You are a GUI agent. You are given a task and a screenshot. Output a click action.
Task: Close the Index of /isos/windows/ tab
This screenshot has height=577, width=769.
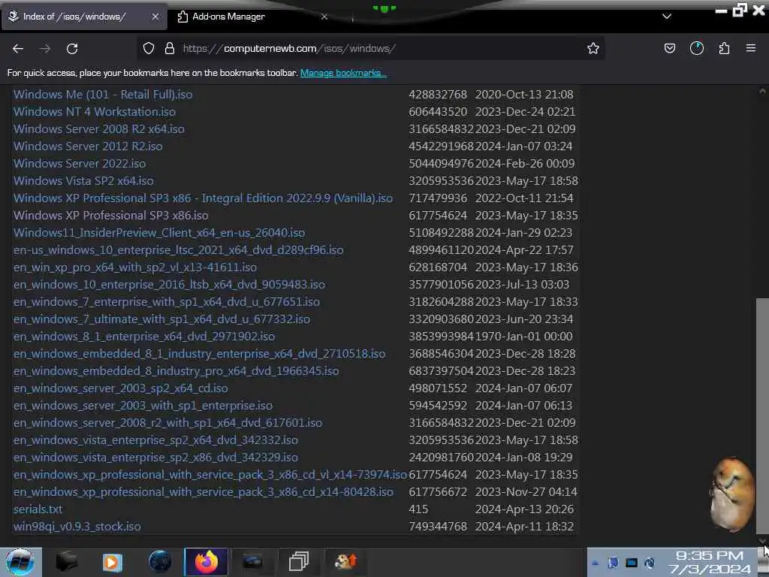[155, 17]
